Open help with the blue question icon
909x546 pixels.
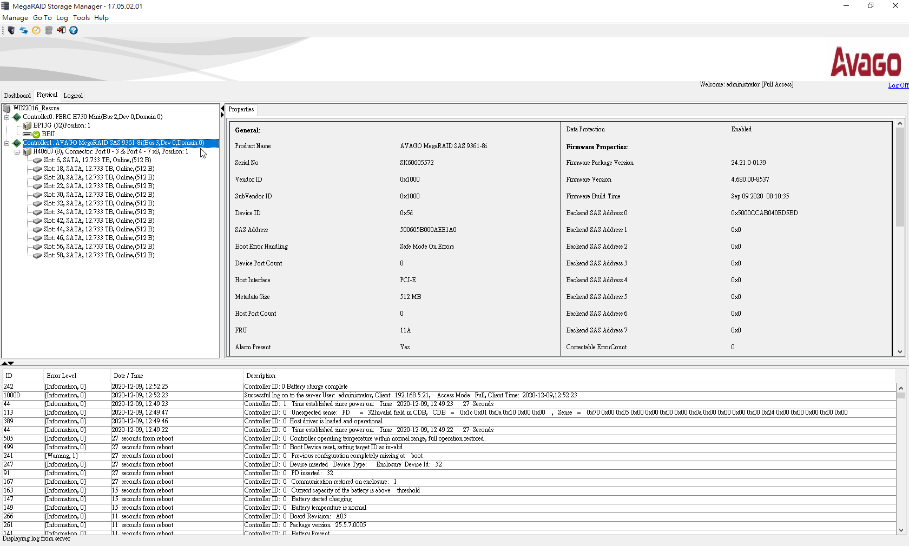point(74,30)
